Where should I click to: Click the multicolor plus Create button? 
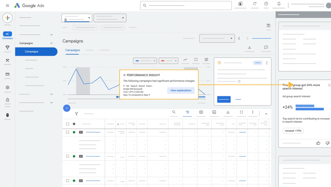tap(7, 18)
